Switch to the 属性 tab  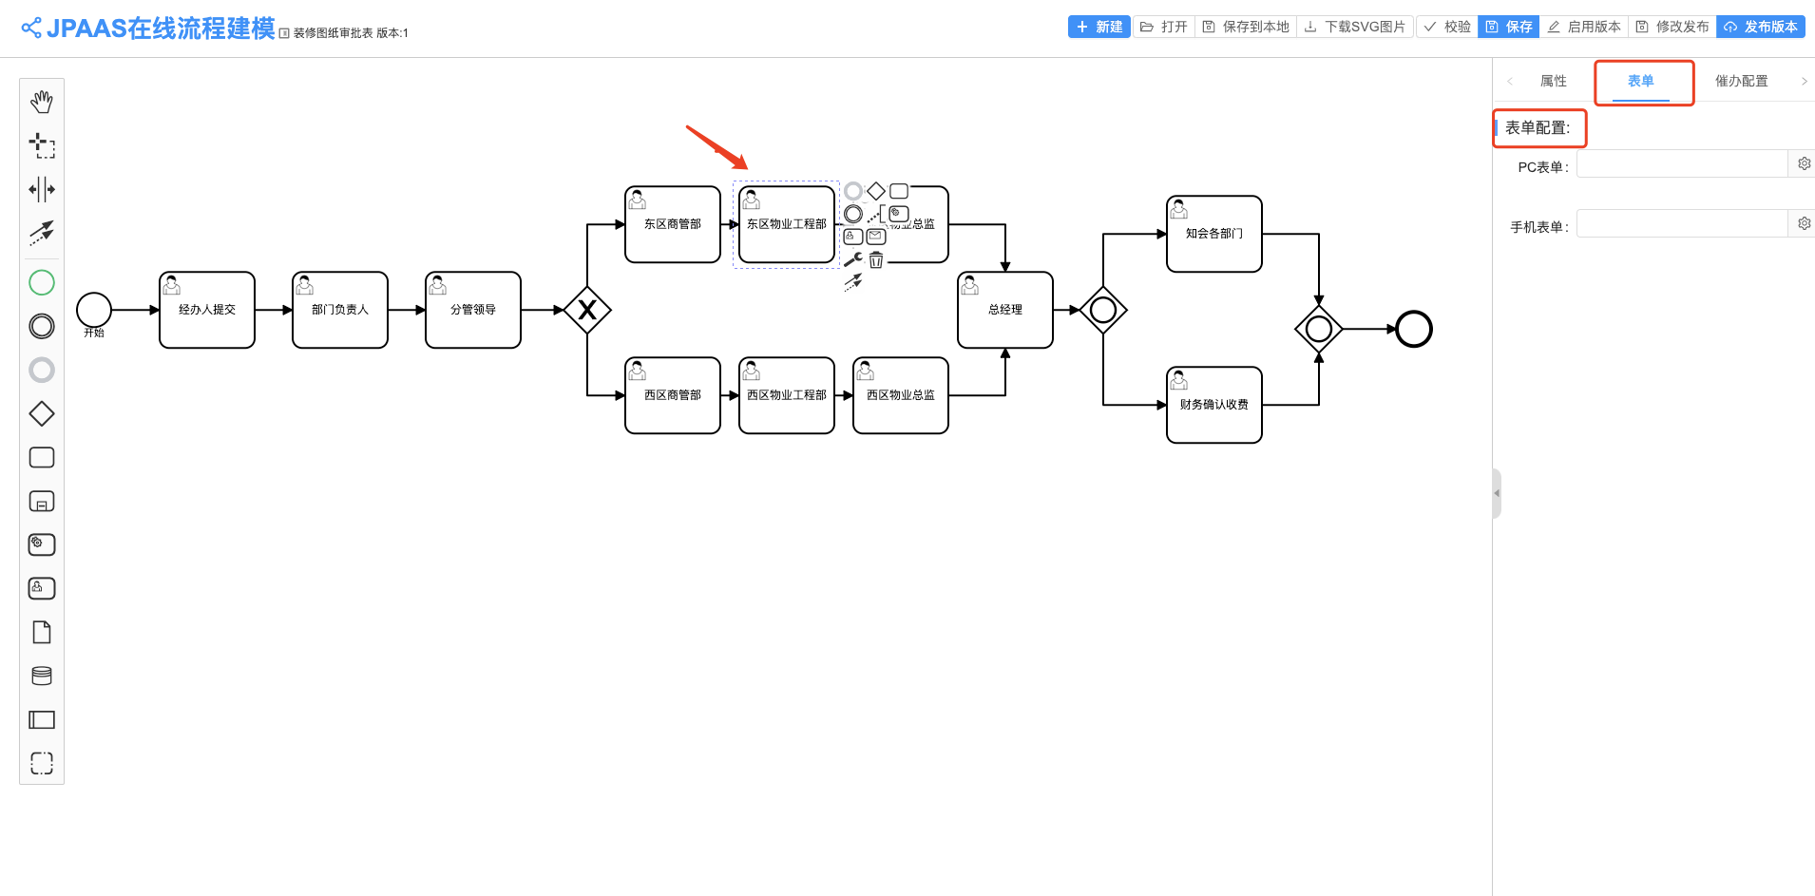coord(1553,81)
